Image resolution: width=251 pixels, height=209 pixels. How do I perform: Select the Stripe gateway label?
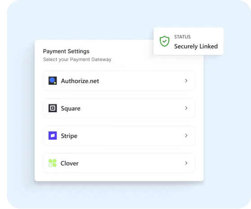[69, 136]
